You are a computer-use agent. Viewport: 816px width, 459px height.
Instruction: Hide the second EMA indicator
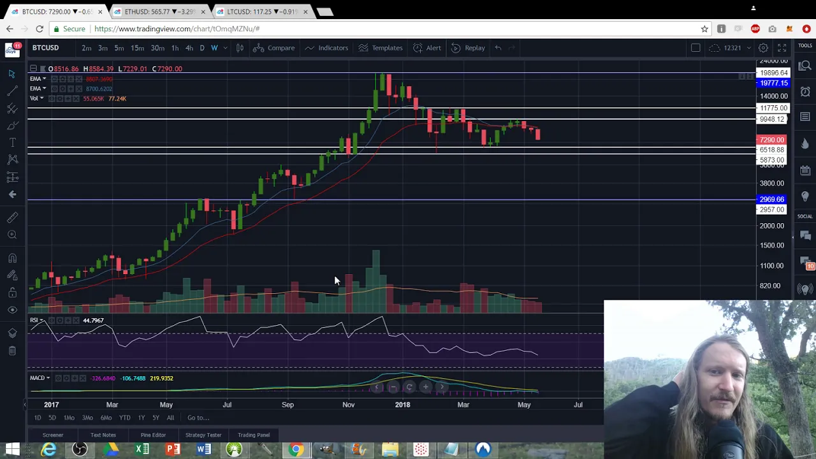[x=54, y=89]
